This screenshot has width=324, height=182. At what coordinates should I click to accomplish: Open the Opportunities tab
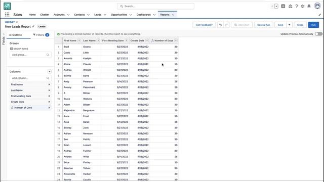pyautogui.click(x=119, y=15)
